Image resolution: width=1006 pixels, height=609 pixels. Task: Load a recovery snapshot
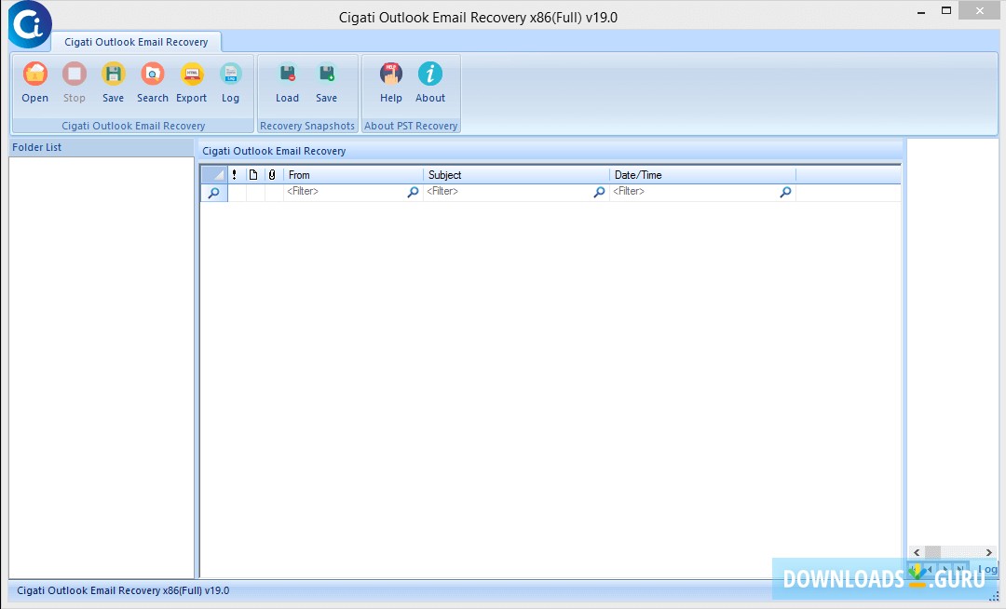[287, 82]
